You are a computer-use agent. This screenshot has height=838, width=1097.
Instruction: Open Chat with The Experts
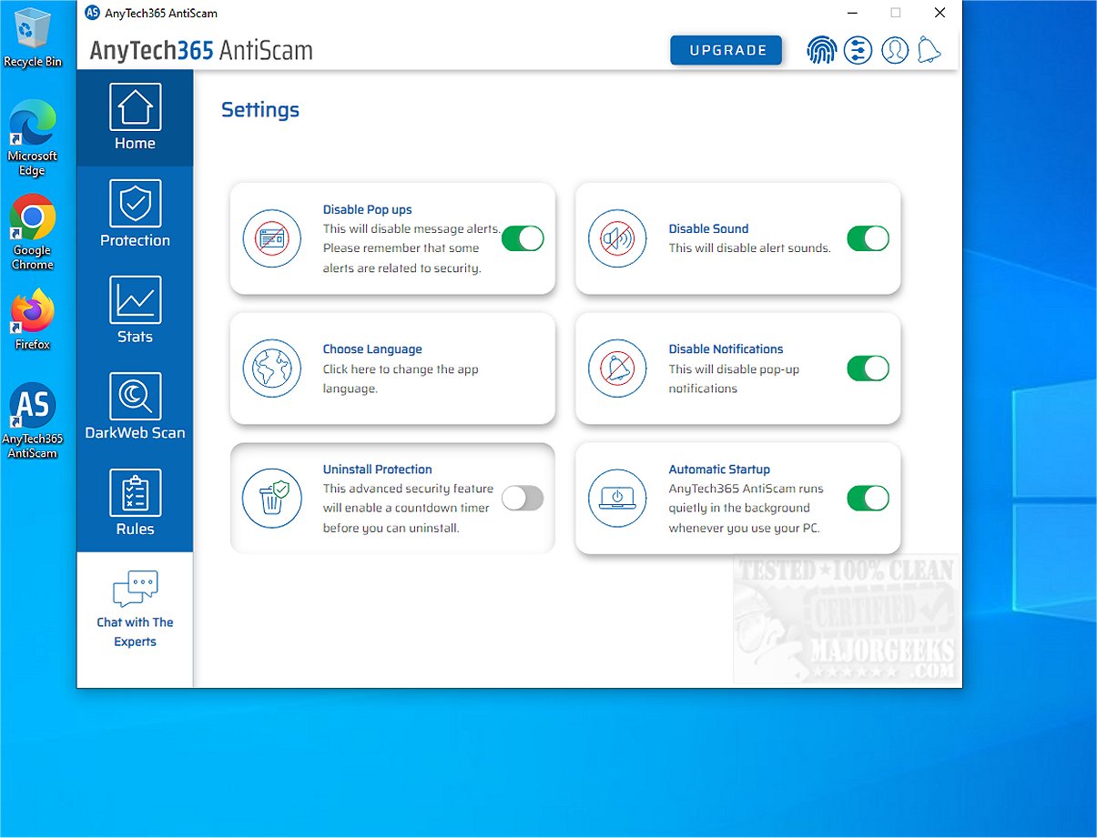point(135,610)
